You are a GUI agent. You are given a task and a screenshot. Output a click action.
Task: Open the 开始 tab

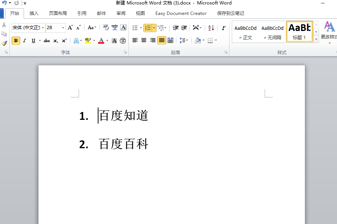[x=14, y=13]
